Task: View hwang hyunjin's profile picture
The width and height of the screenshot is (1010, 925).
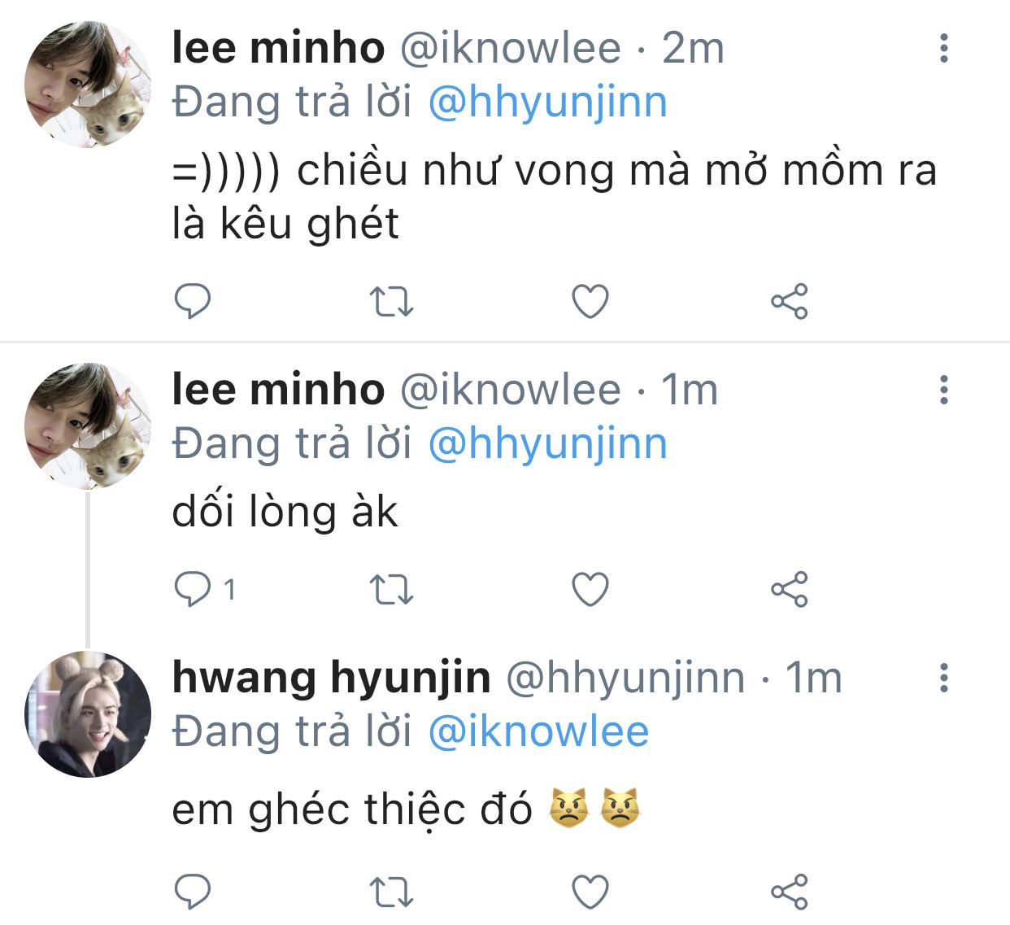Action: (88, 714)
